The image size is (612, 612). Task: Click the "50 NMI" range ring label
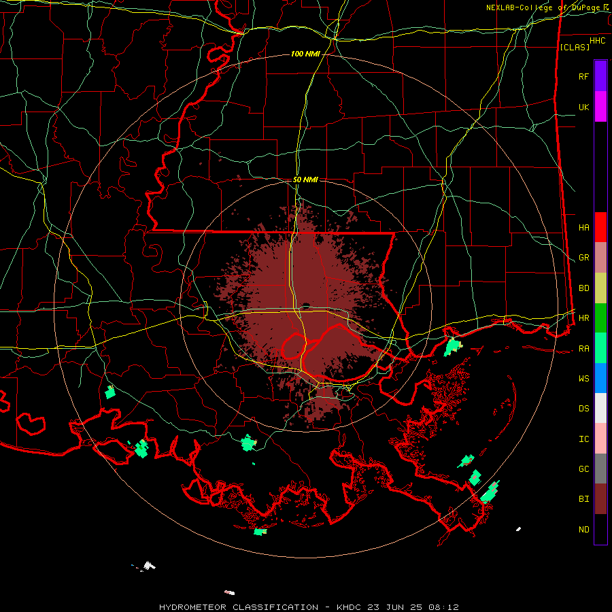pos(305,180)
